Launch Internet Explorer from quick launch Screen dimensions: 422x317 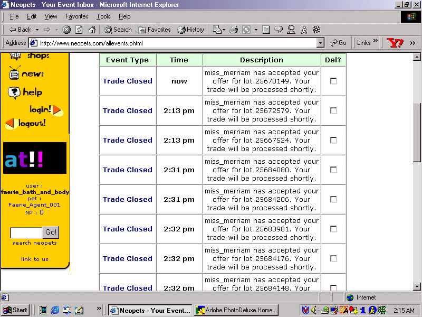click(55, 310)
